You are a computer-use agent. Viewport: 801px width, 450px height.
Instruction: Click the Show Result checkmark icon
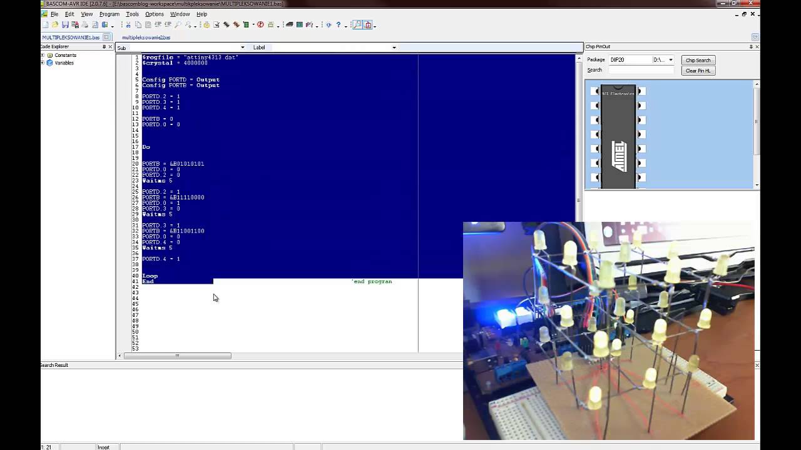coord(217,25)
